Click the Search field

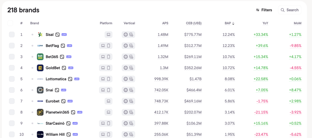pos(290,10)
